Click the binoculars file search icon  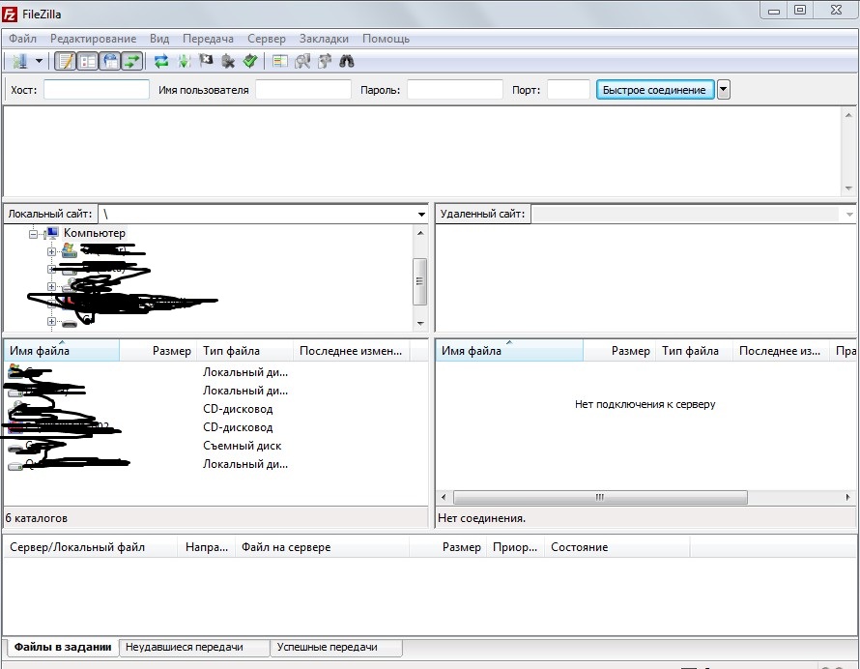point(347,61)
